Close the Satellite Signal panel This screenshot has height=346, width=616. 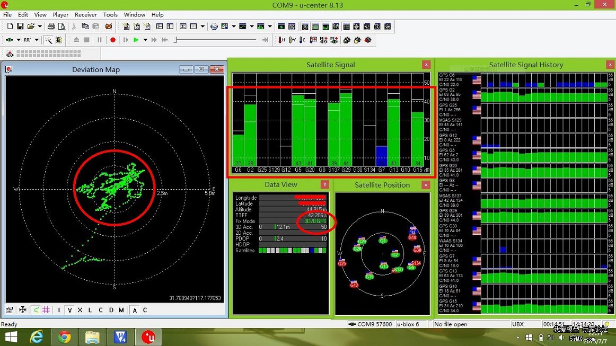426,65
